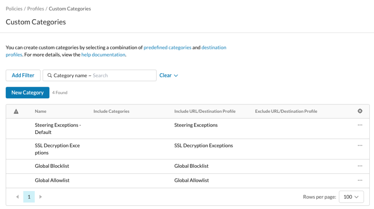Sort by the Name column header

(41, 111)
